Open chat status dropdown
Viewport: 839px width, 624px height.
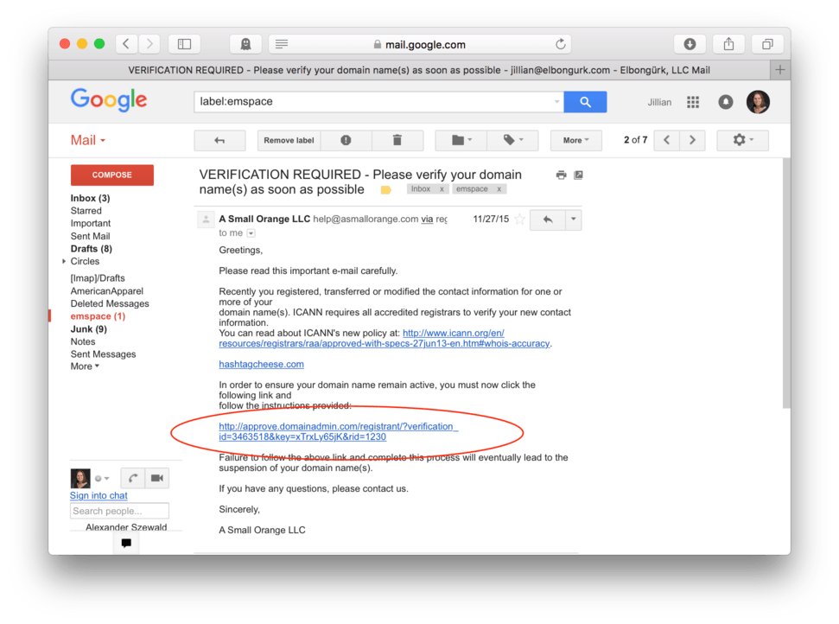(102, 479)
